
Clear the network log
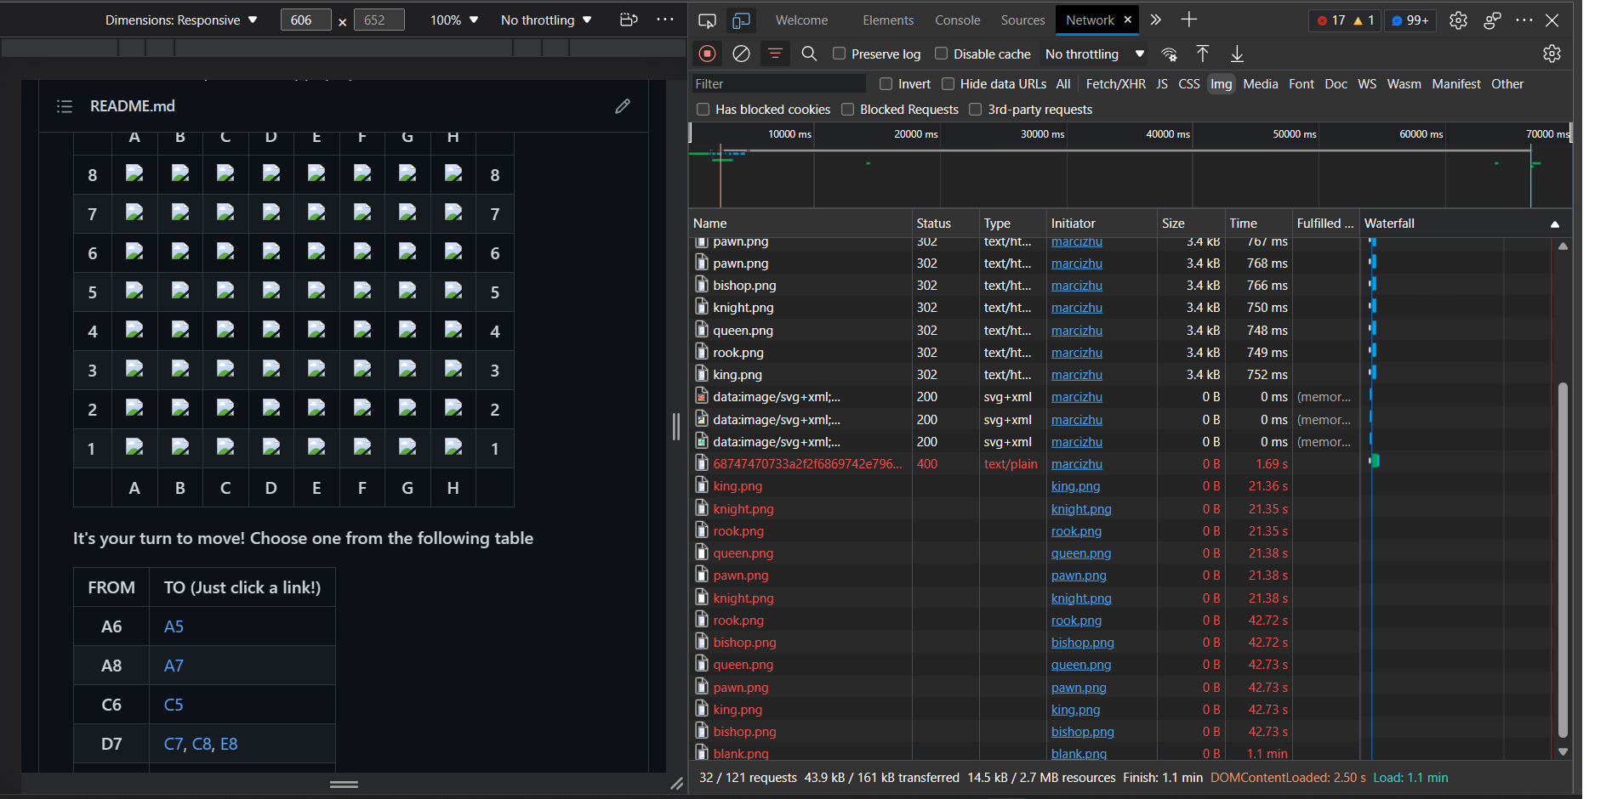[x=741, y=54]
